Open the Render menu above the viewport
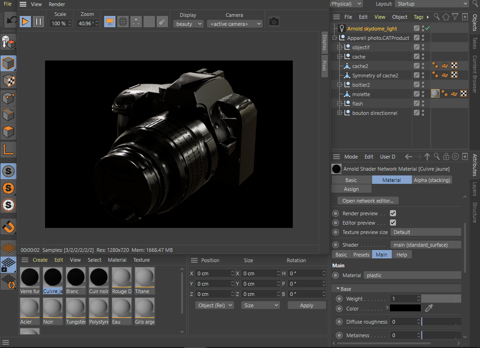This screenshot has height=348, width=480. click(56, 4)
